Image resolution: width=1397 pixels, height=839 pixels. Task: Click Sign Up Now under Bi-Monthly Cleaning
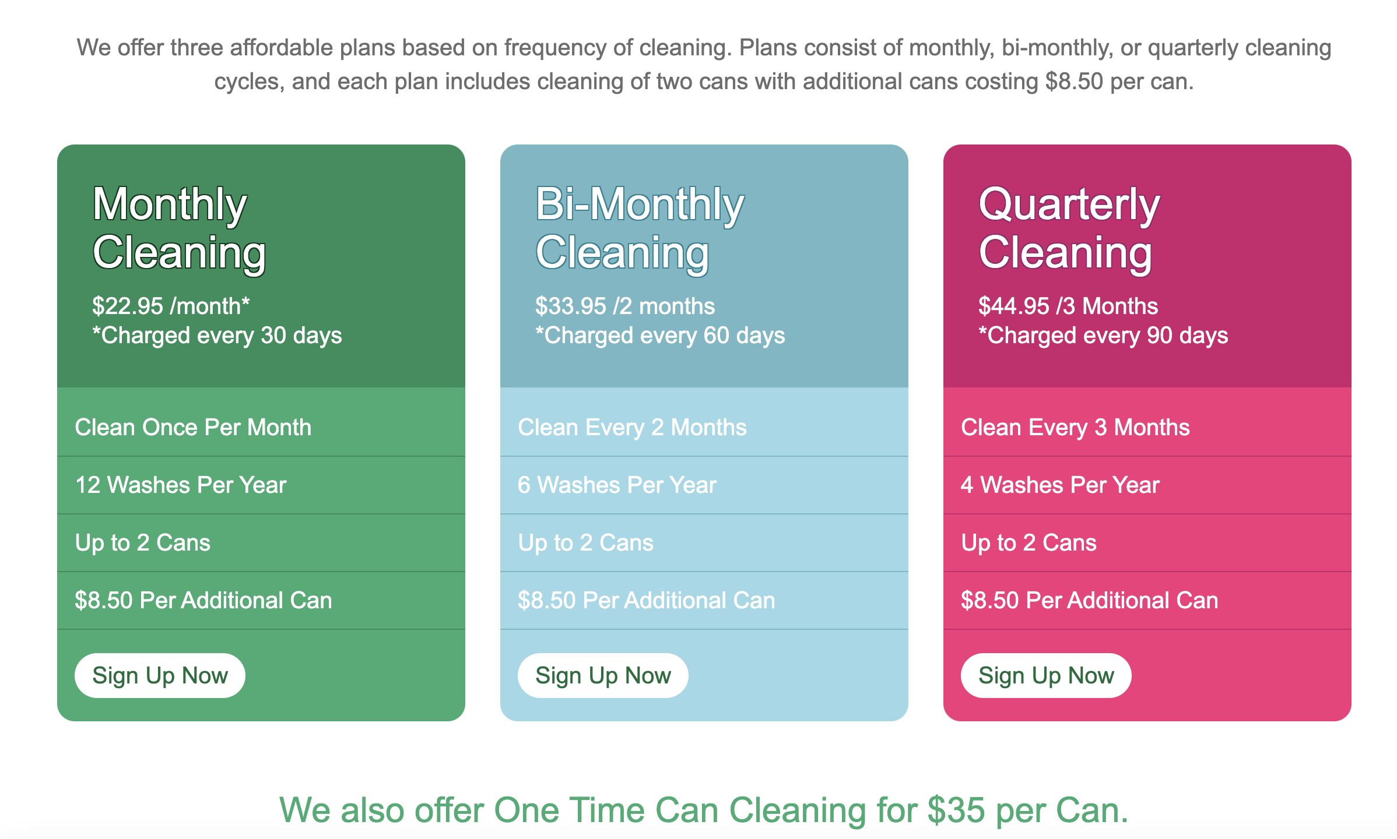[603, 675]
